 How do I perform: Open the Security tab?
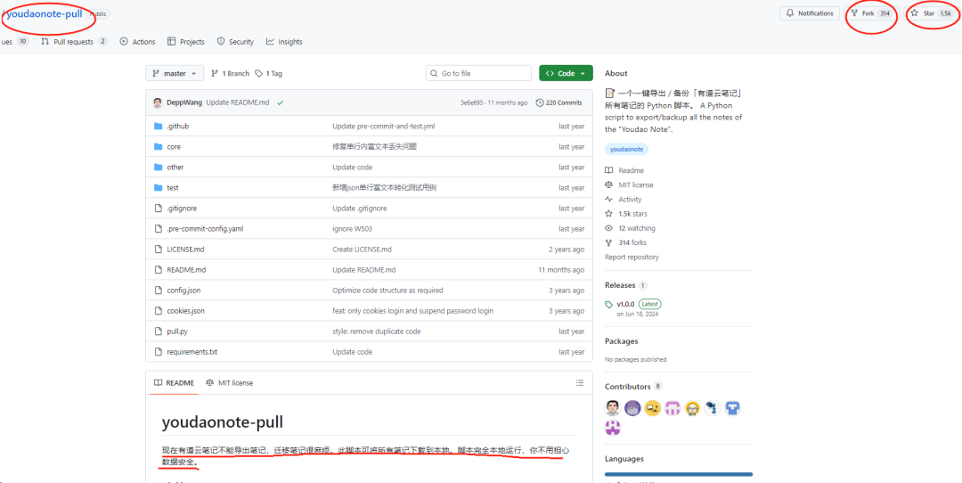pos(235,42)
